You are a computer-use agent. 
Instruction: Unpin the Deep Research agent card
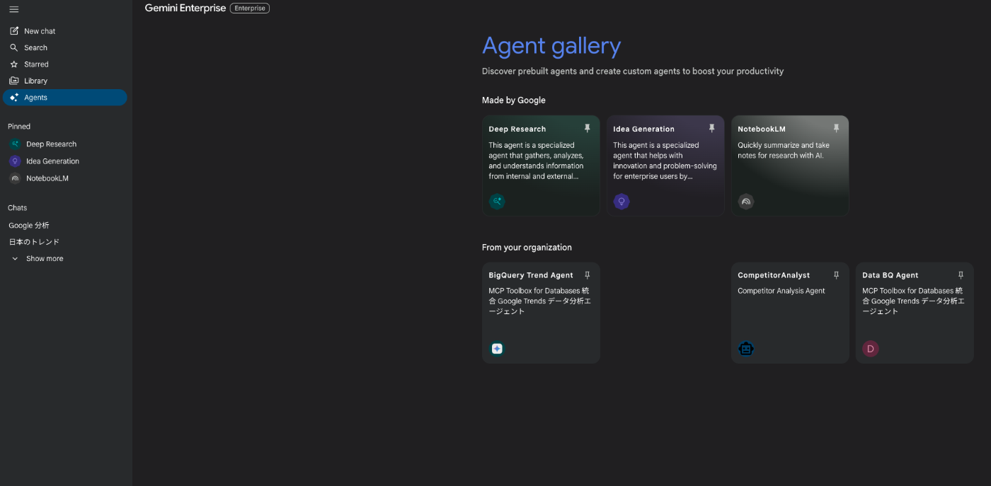pyautogui.click(x=587, y=128)
